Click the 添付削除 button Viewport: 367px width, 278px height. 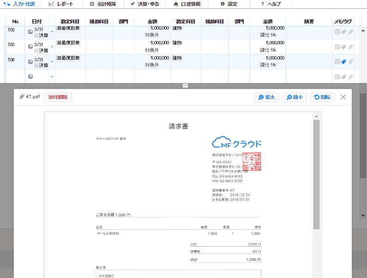[58, 97]
